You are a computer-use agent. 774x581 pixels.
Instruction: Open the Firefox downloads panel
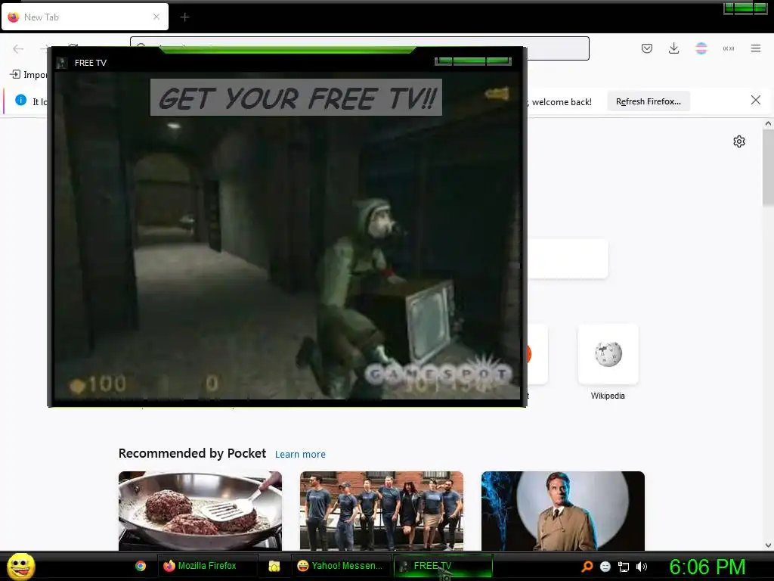tap(673, 48)
